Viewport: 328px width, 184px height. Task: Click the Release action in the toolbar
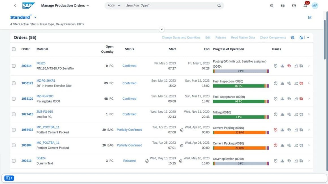(x=221, y=37)
